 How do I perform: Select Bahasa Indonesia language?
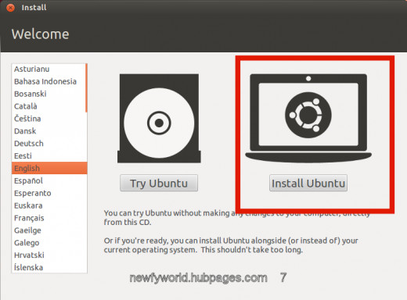coord(49,81)
